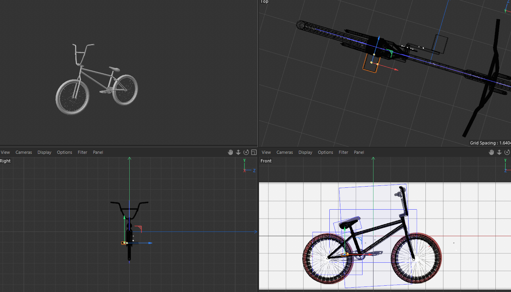Open the Panel menu in Front viewport
The height and width of the screenshot is (292, 511).
(359, 152)
